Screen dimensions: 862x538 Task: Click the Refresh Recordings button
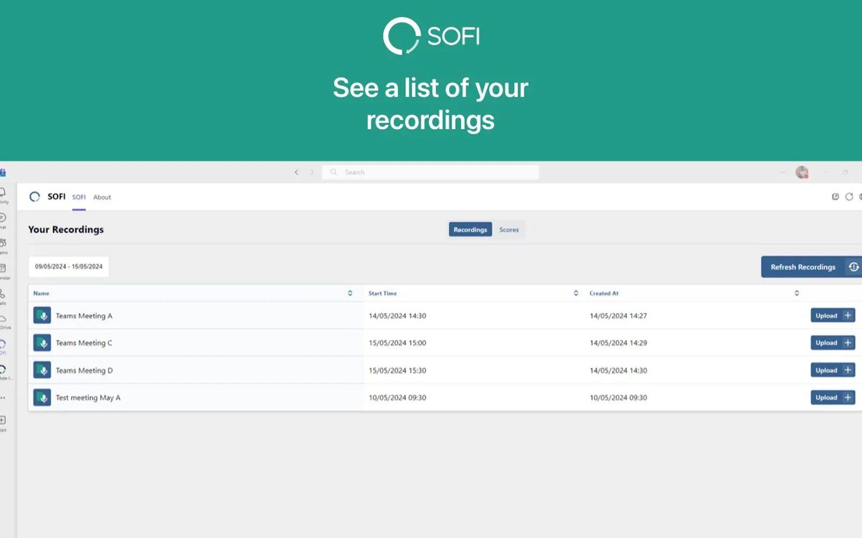(811, 267)
